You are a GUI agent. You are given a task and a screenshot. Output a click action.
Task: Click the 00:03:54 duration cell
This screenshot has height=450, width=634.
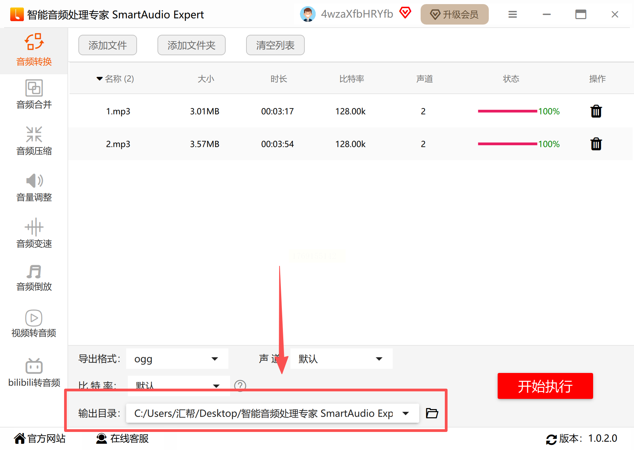277,144
